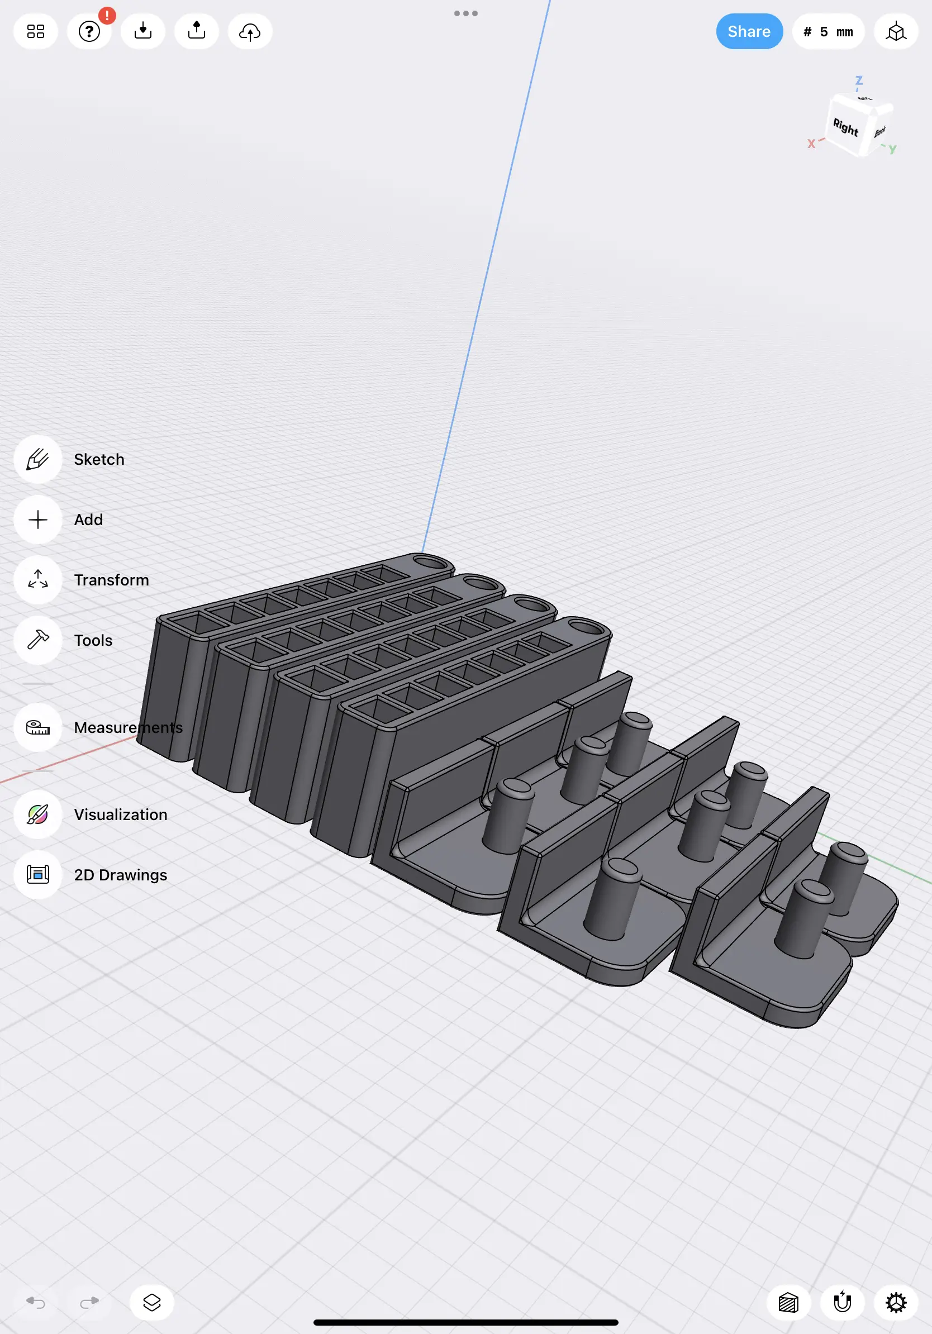Tap the three-dot multitasking handle
Viewport: 932px width, 1334px height.
pyautogui.click(x=466, y=13)
